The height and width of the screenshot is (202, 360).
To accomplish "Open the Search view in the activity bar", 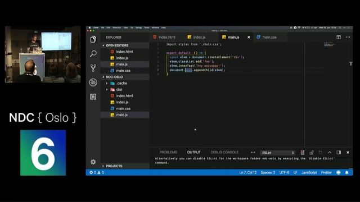I will 93,54.
